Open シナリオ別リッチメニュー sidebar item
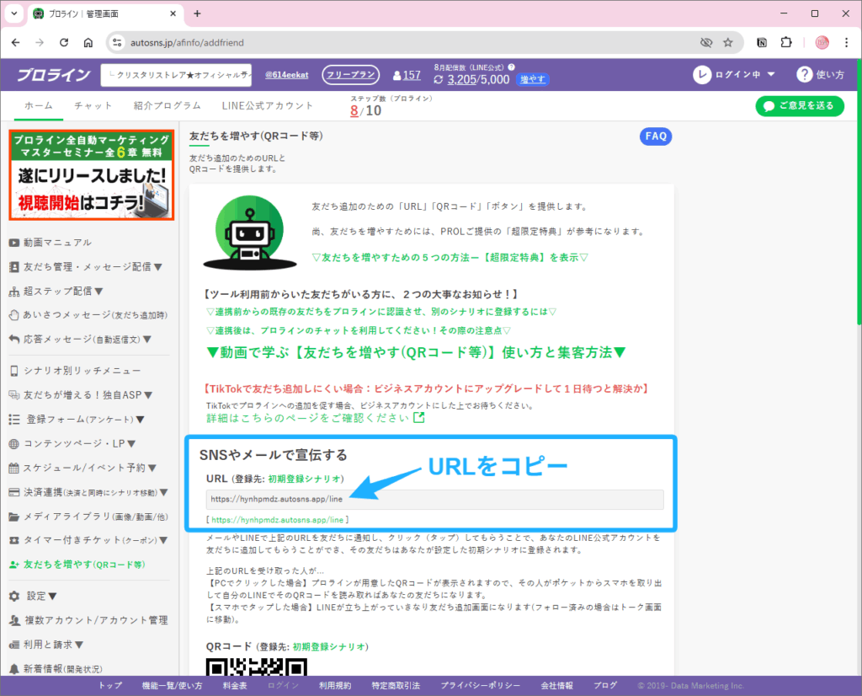 [75, 371]
